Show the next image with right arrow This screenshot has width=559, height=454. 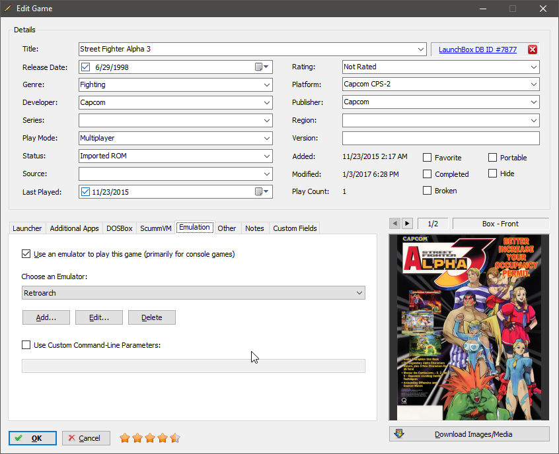pyautogui.click(x=407, y=224)
